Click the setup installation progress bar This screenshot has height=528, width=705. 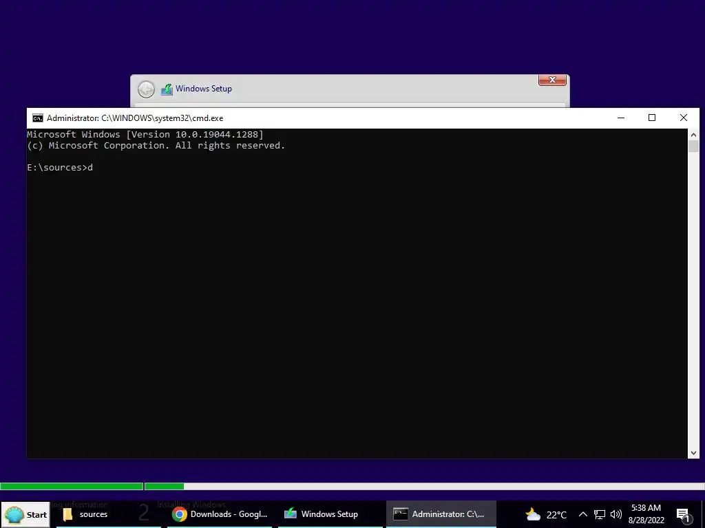pos(352,486)
